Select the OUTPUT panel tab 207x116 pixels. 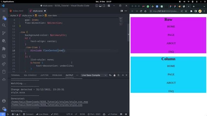point(70,75)
